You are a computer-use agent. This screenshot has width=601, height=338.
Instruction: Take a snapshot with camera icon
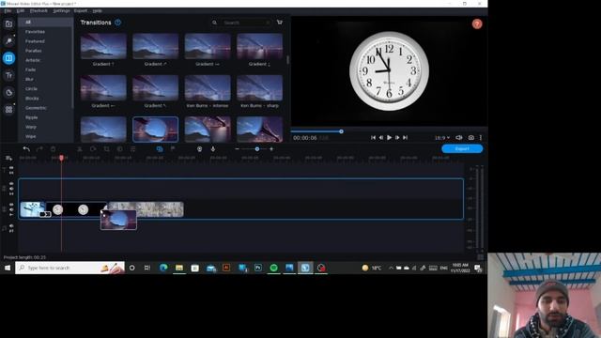click(471, 138)
